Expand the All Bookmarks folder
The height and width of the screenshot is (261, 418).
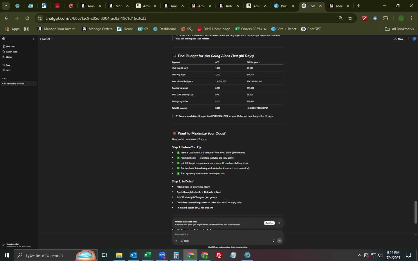[399, 29]
